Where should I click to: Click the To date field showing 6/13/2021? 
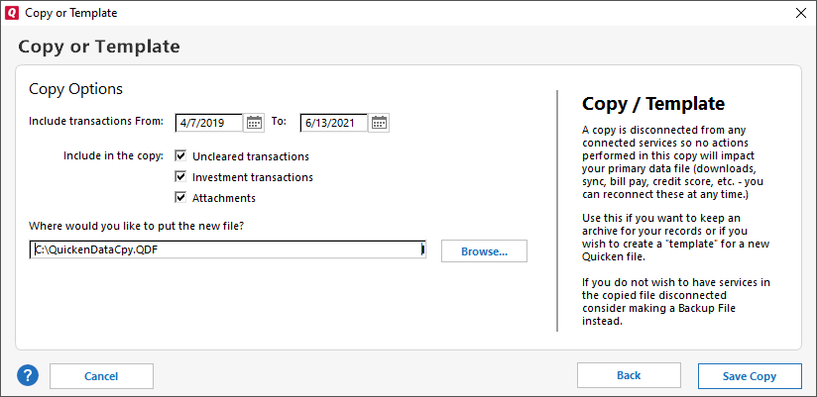tap(334, 123)
